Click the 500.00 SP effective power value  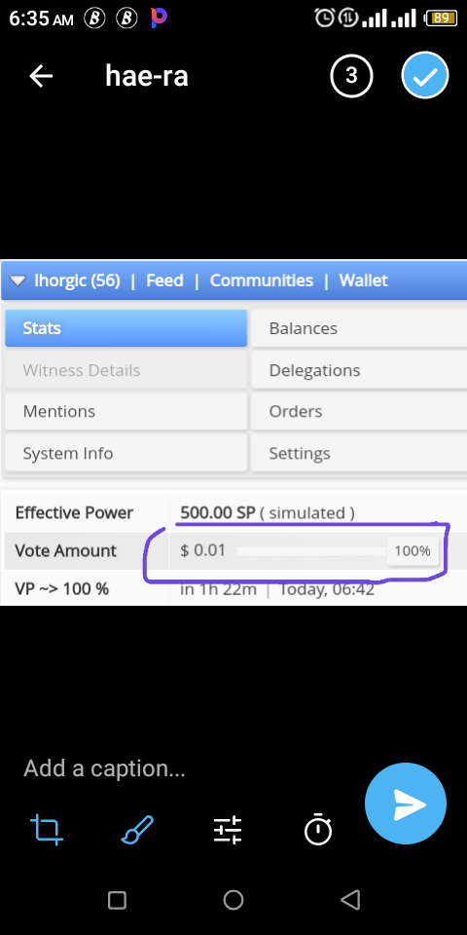217,513
